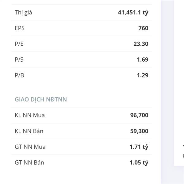This screenshot has height=184, width=184.
Task: Click the P/E label
Action: pos(19,44)
